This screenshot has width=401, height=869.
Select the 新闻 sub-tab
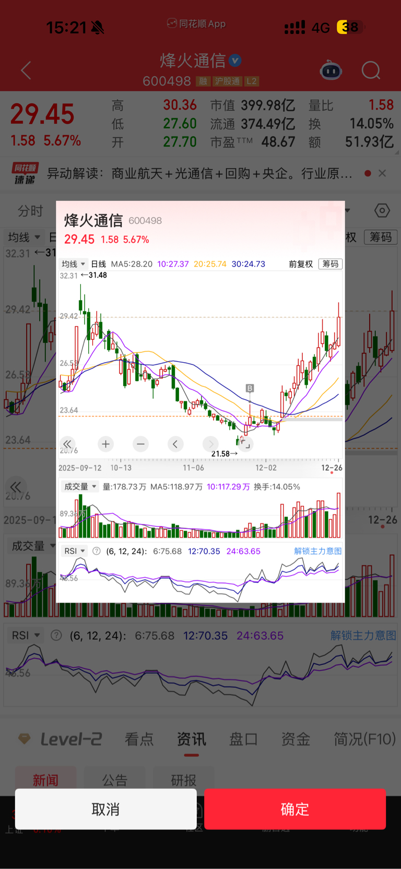pos(46,780)
